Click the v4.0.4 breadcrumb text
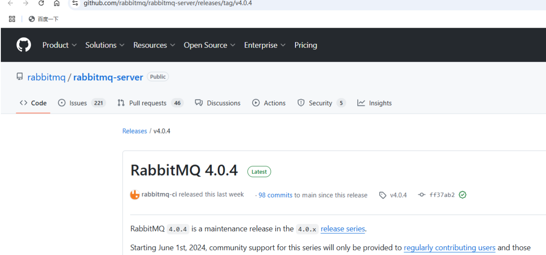The image size is (546, 255). coord(162,131)
